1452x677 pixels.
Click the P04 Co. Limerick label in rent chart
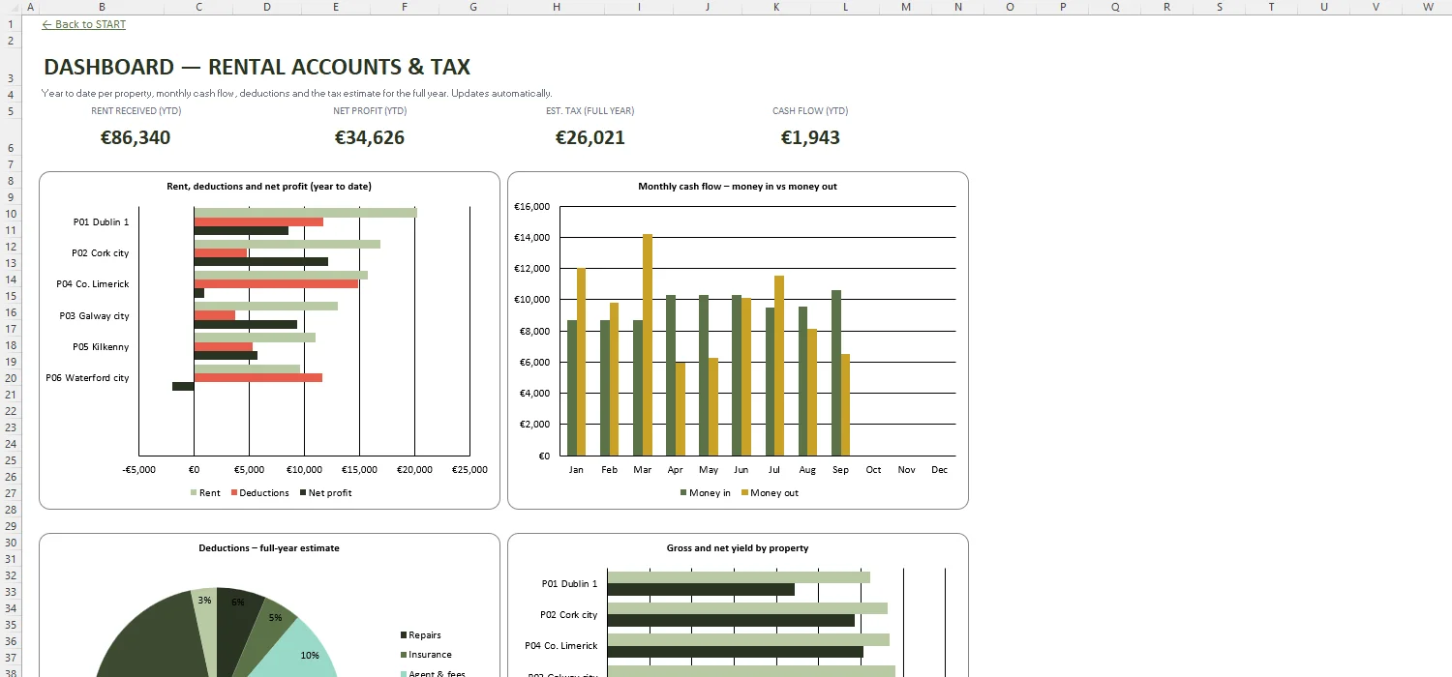coord(93,284)
